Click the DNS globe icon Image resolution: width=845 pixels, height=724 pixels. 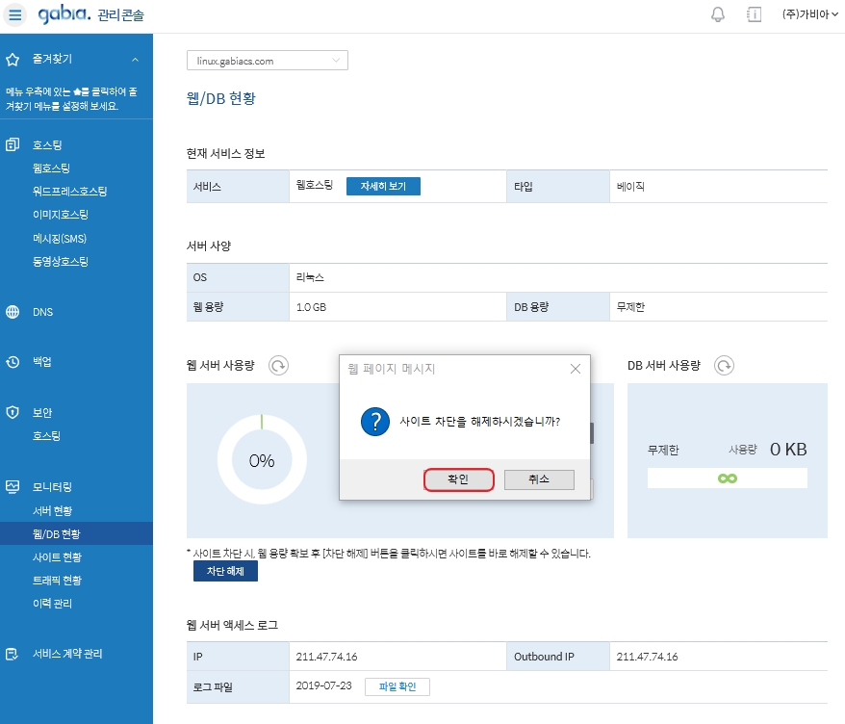(13, 312)
